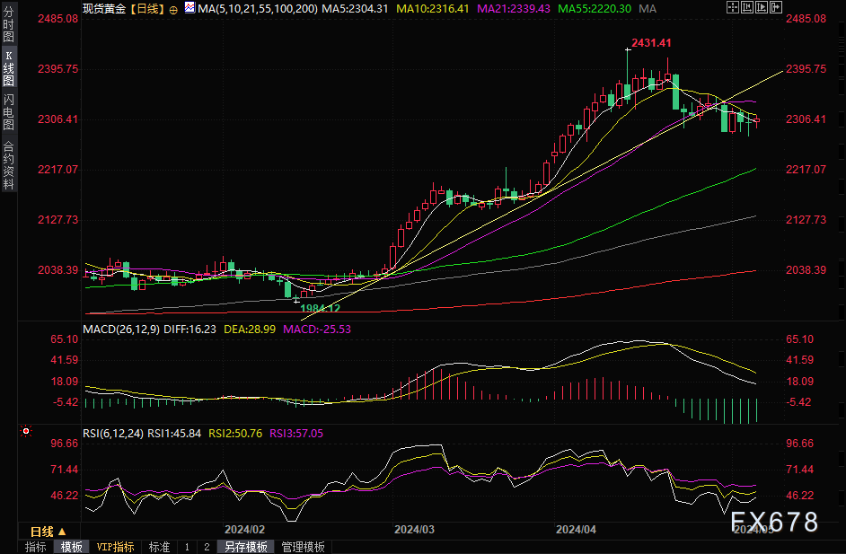Switch to template number 1
The image size is (846, 554).
[187, 547]
